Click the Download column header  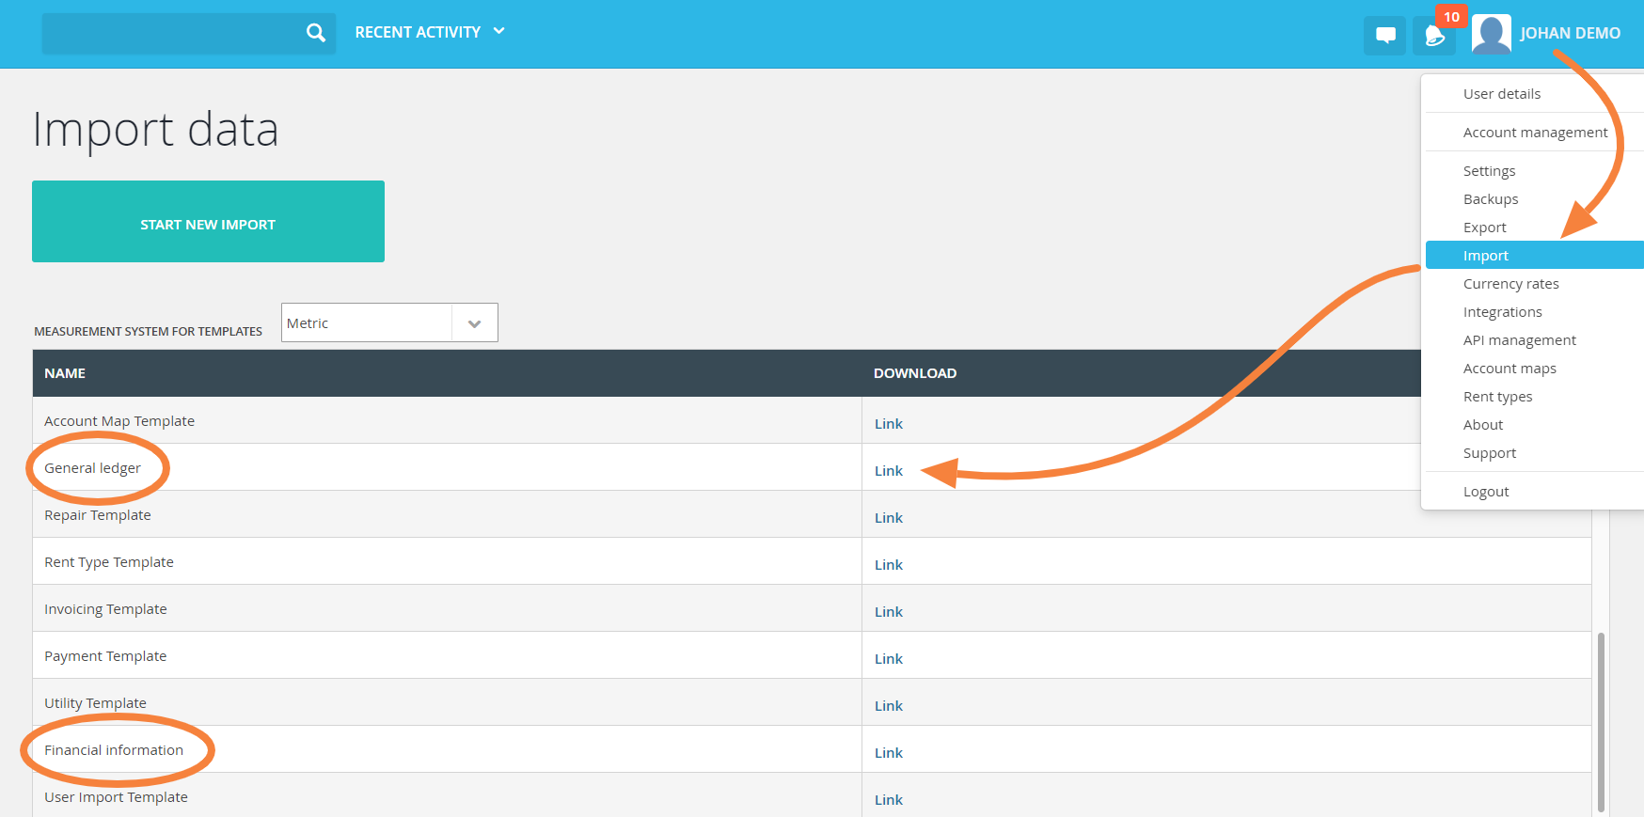pos(914,373)
